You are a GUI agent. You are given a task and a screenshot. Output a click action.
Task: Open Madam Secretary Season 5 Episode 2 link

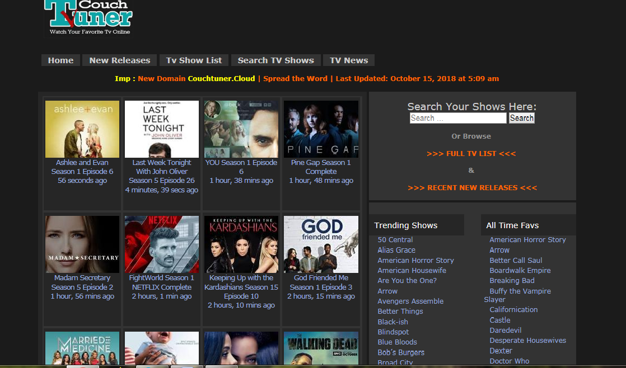pyautogui.click(x=82, y=282)
